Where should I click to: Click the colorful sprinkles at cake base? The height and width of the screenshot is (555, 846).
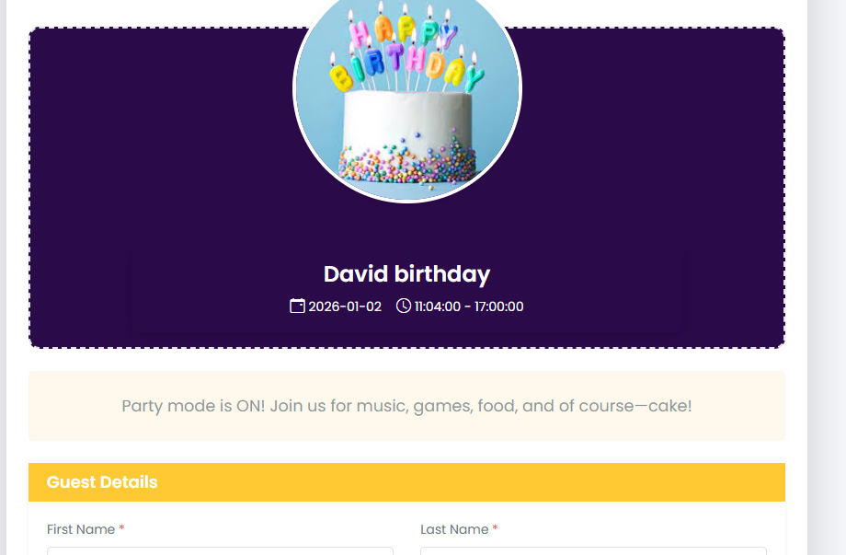[407, 163]
